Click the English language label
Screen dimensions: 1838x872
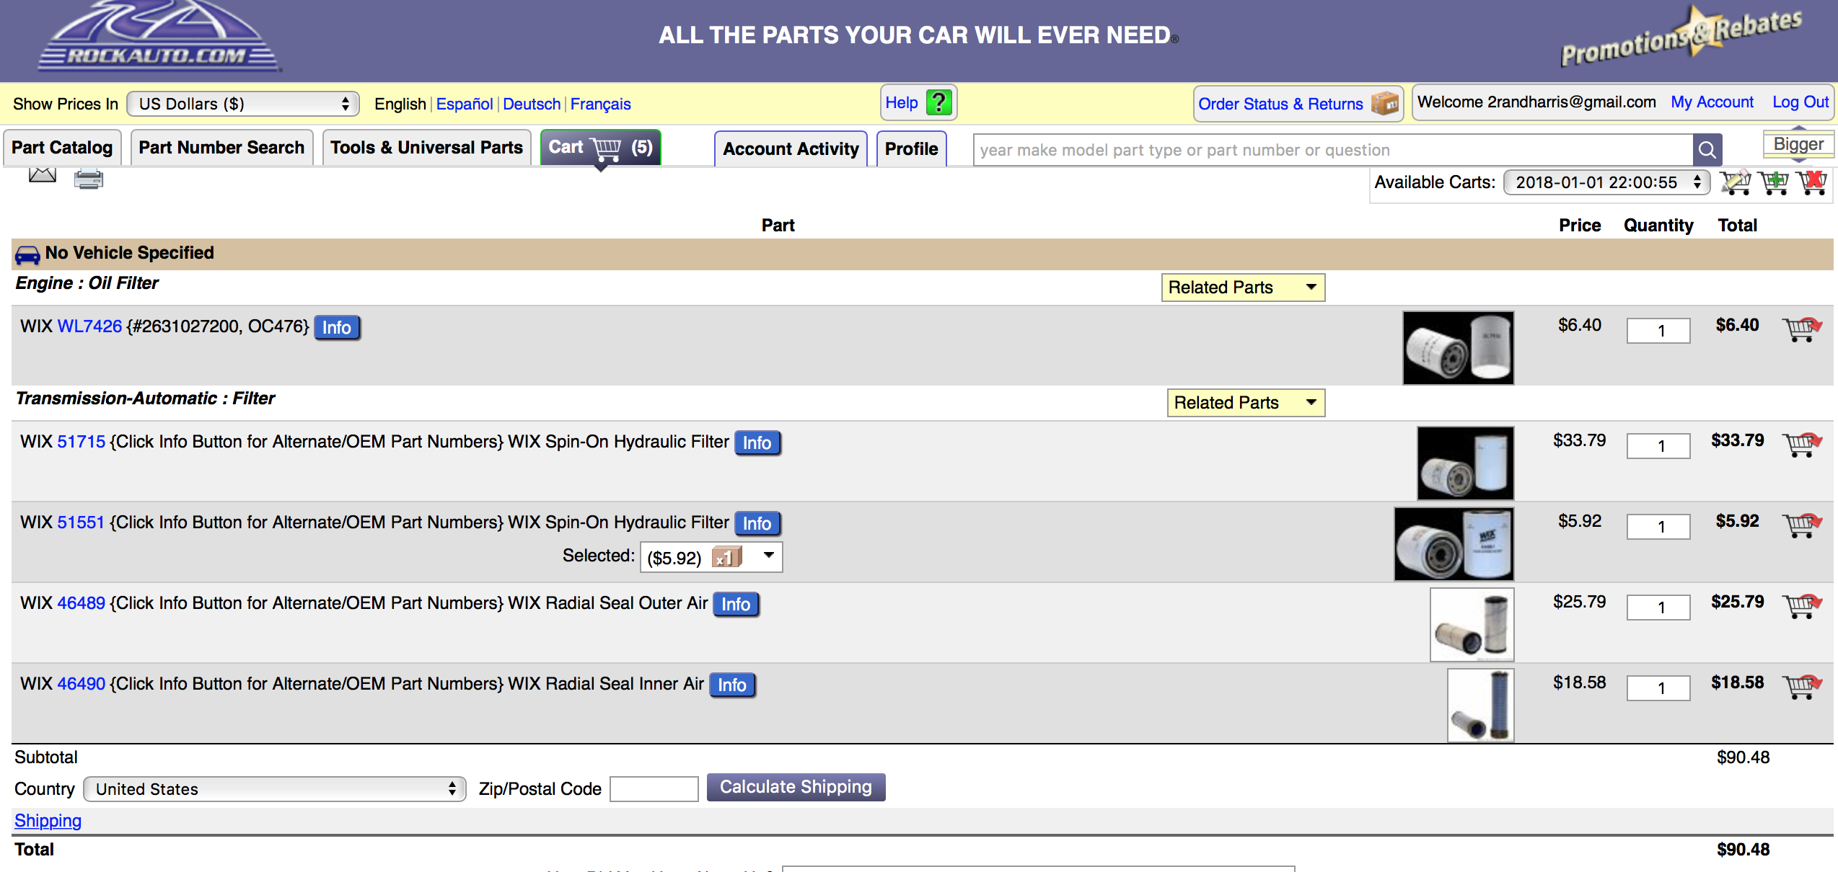(x=400, y=104)
